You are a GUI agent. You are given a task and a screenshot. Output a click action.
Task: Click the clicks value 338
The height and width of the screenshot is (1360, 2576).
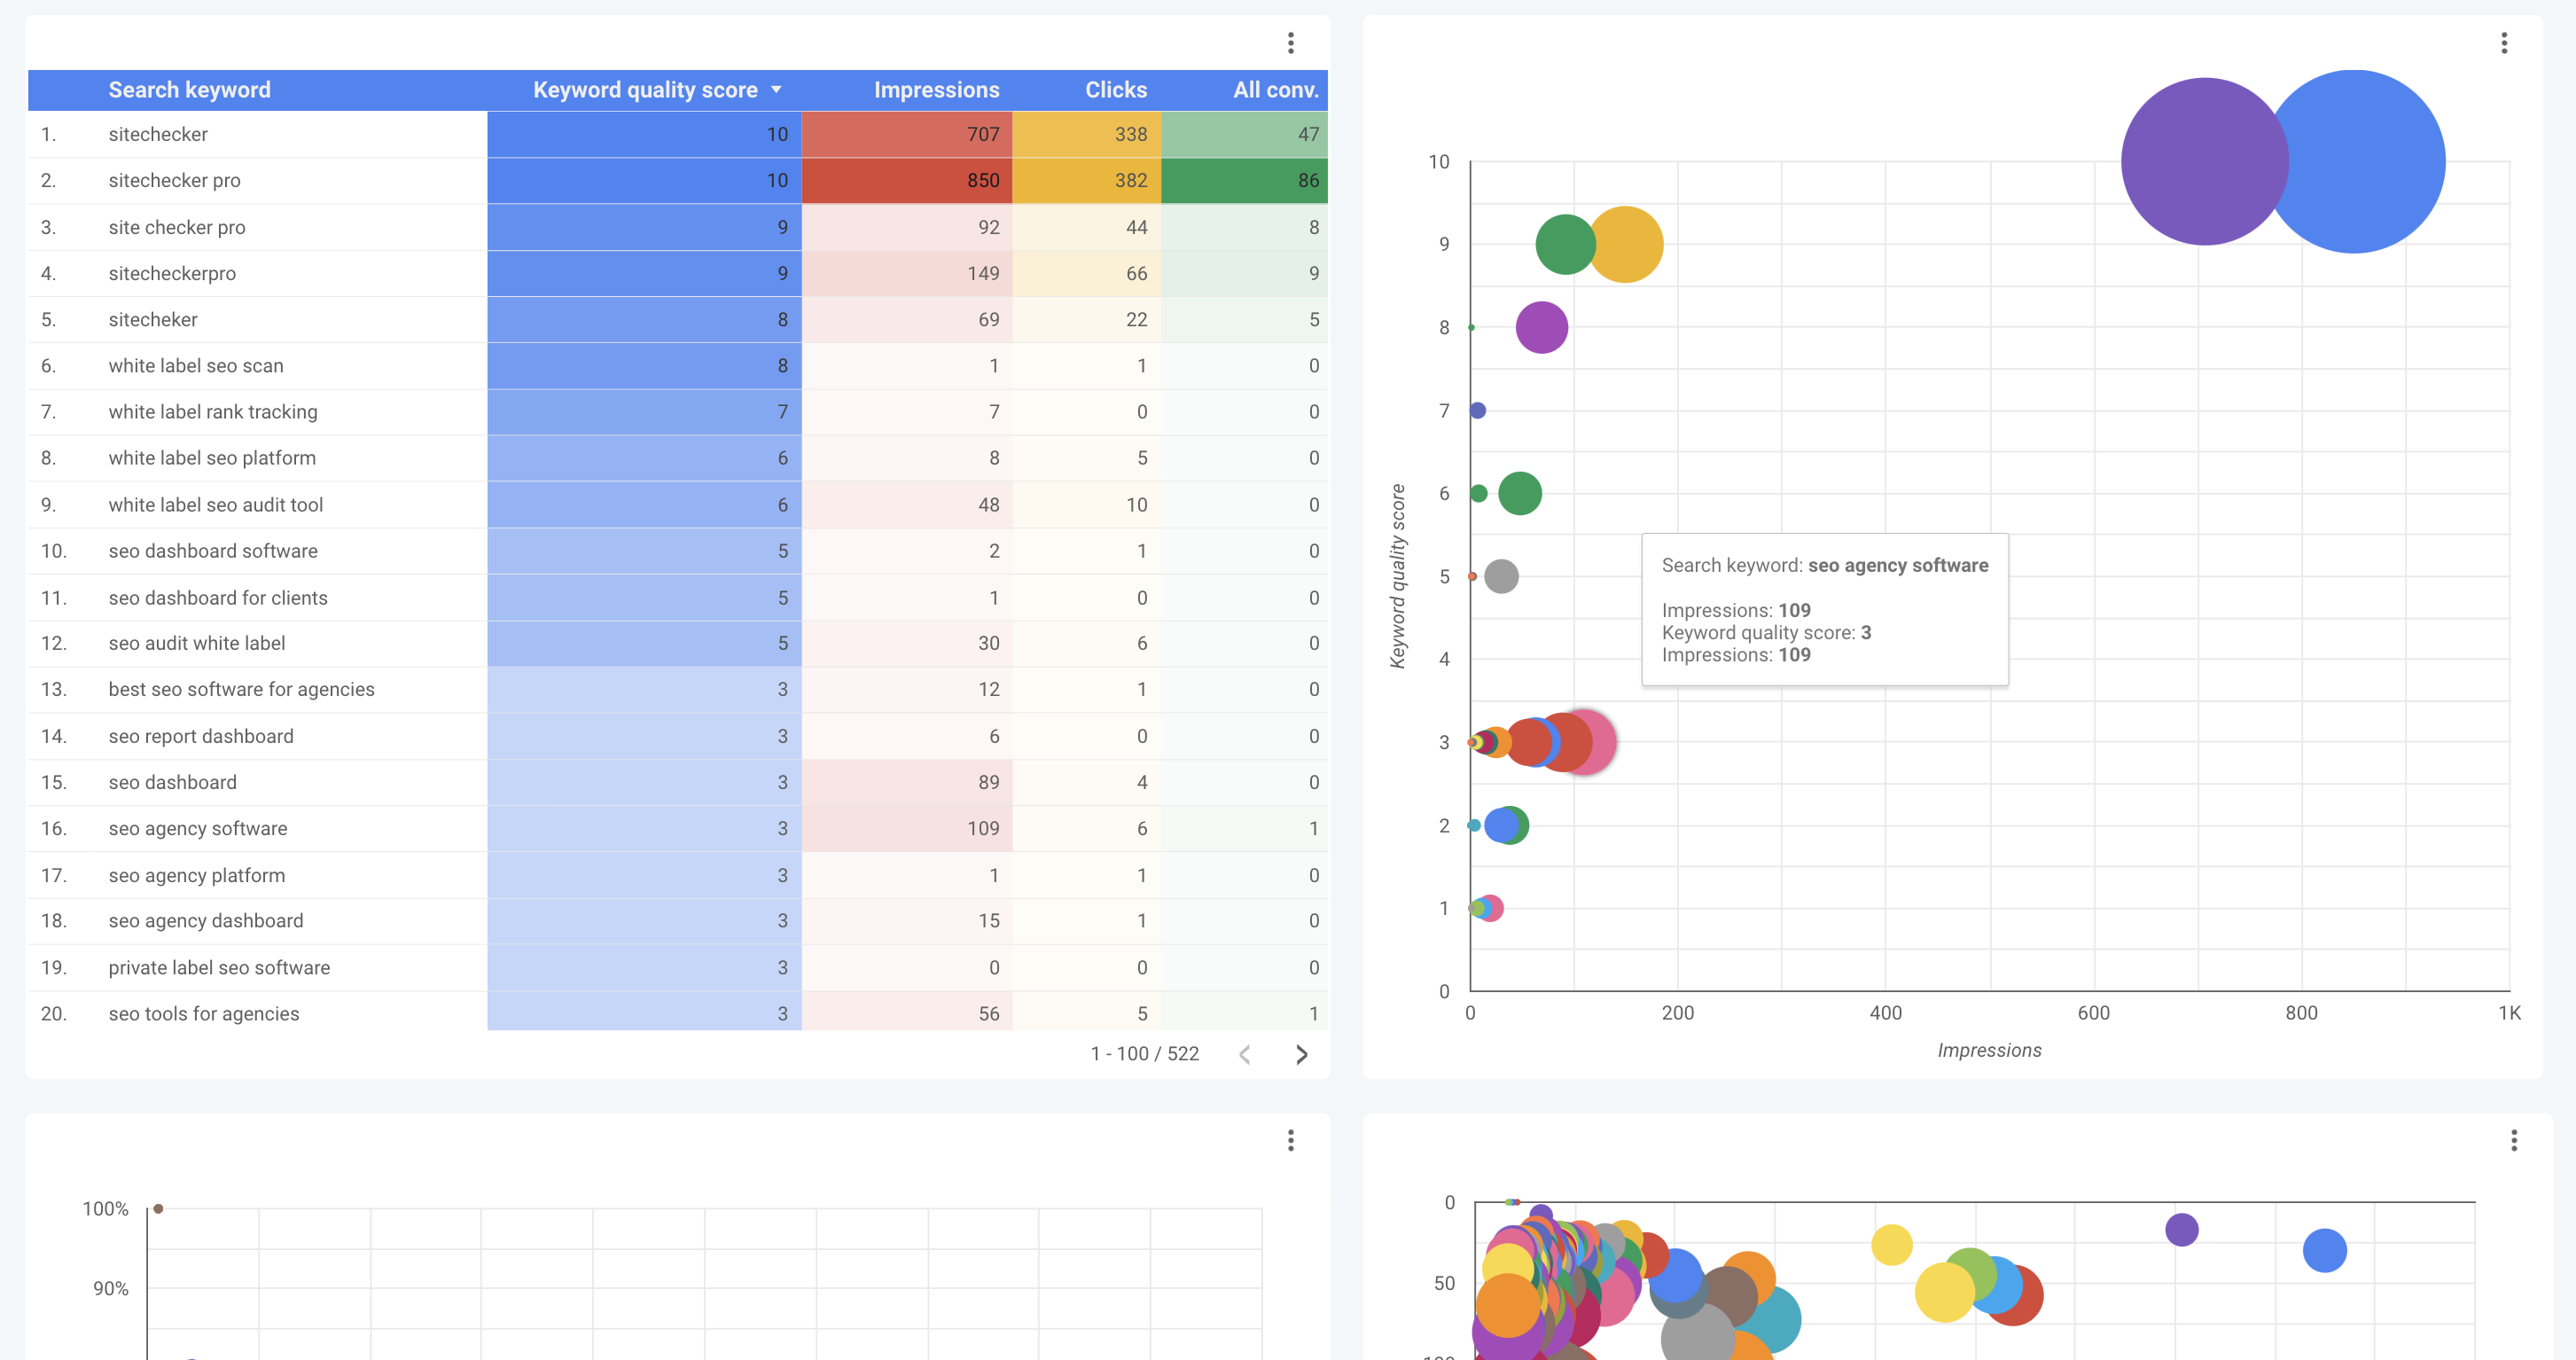pos(1131,134)
